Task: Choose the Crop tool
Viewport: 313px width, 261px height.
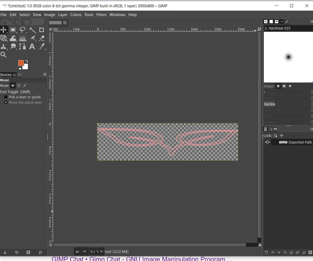Action: point(42,30)
